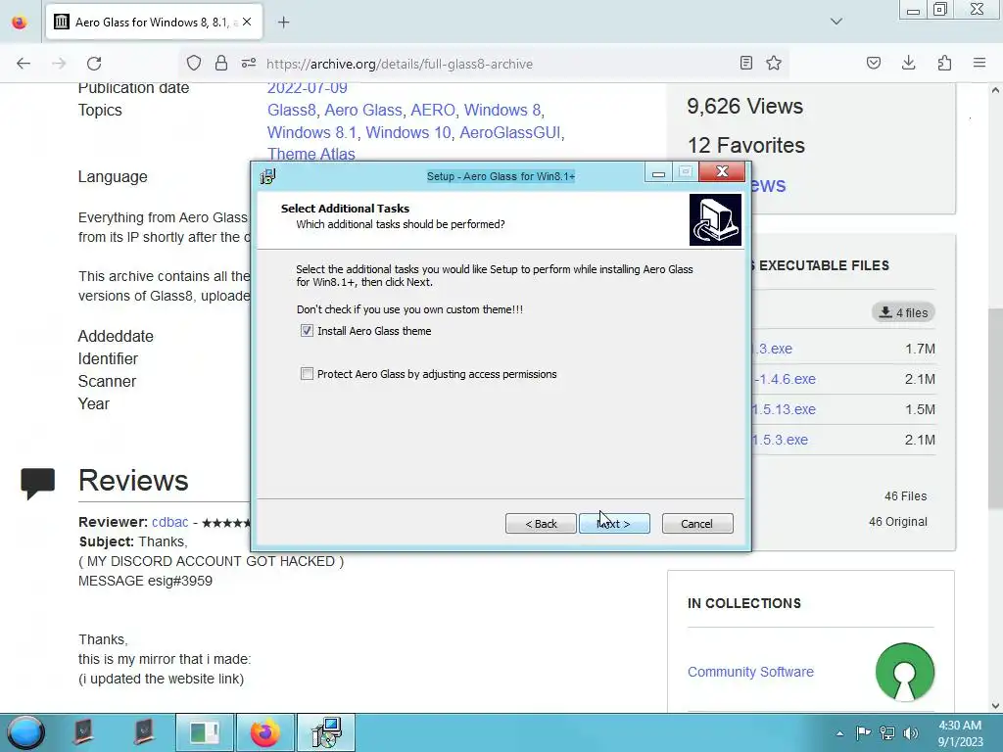Bookmark this page with the star icon
The height and width of the screenshot is (752, 1003).
click(774, 63)
